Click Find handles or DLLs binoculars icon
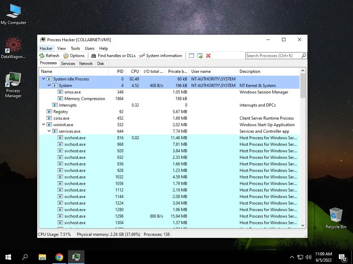This screenshot has width=353, height=264. coord(94,56)
